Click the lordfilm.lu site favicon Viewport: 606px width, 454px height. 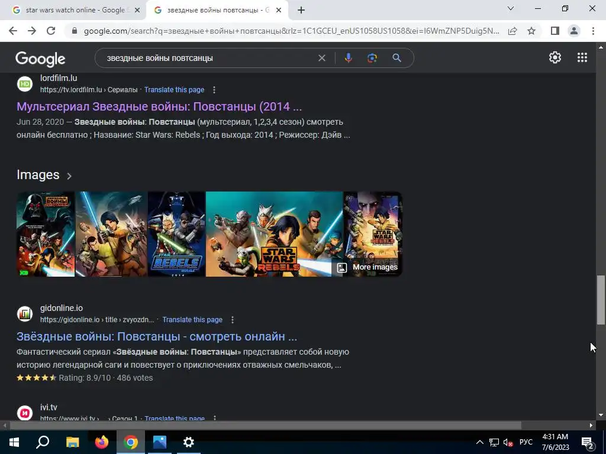point(25,84)
